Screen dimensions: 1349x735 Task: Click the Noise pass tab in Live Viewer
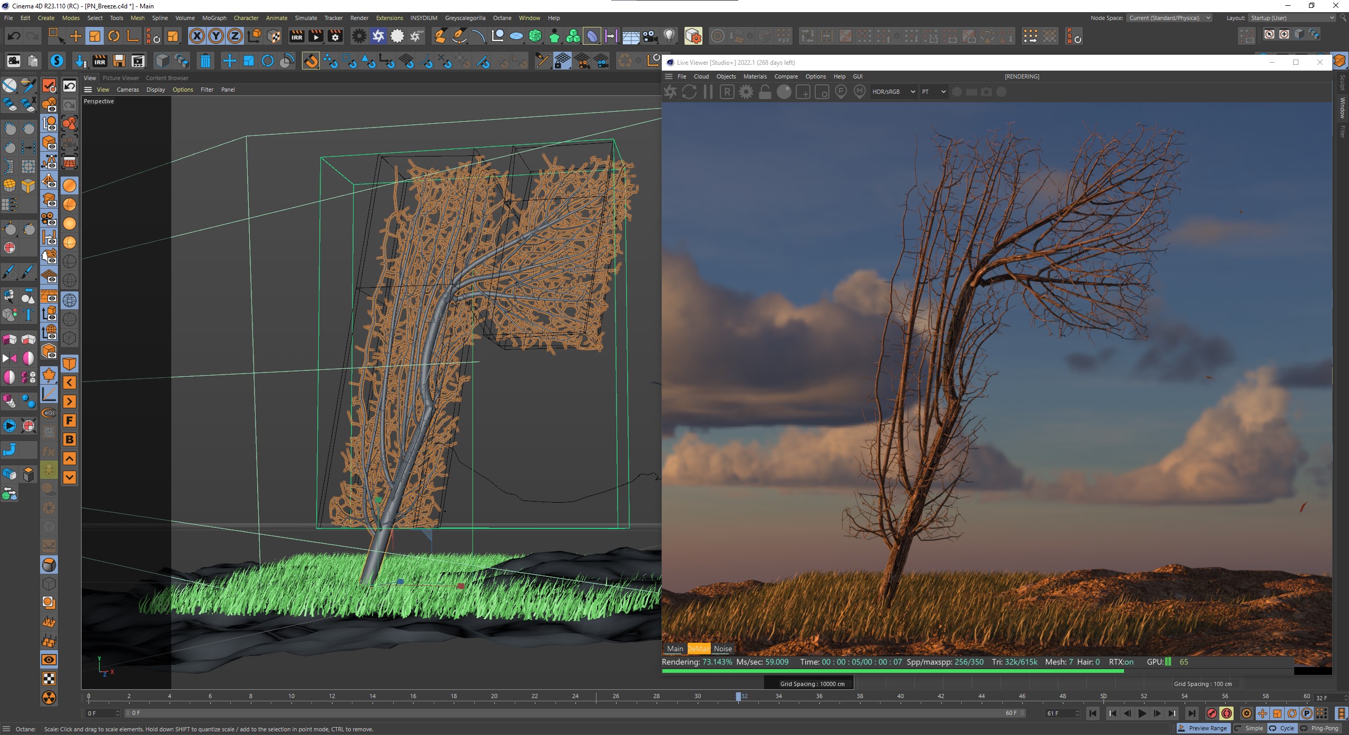click(x=722, y=649)
